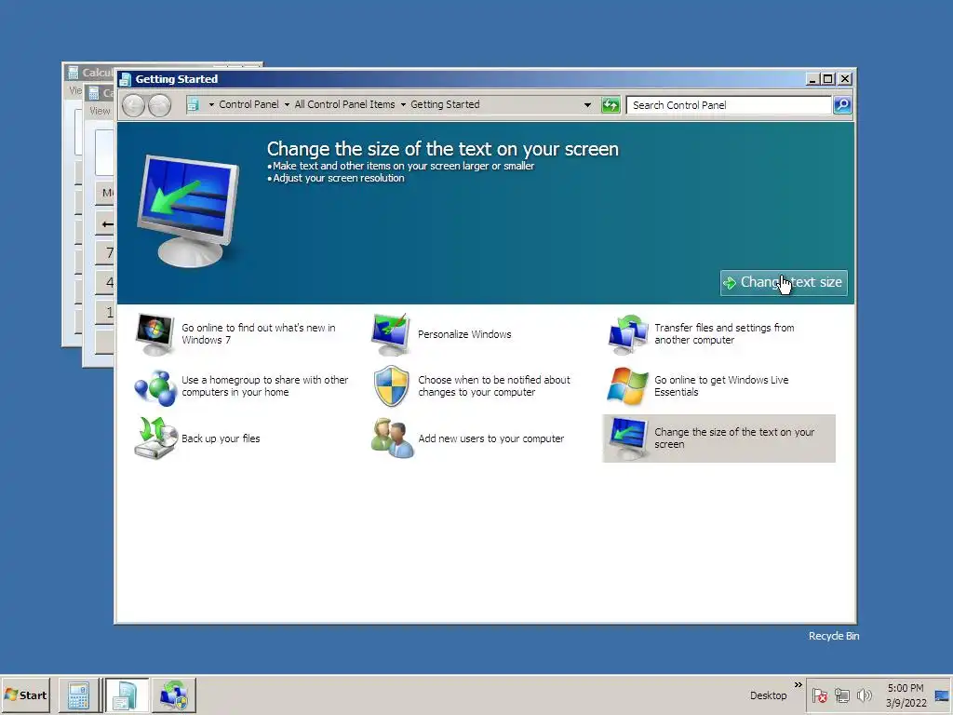
Task: Go forward with the Forward arrow button
Action: click(160, 106)
